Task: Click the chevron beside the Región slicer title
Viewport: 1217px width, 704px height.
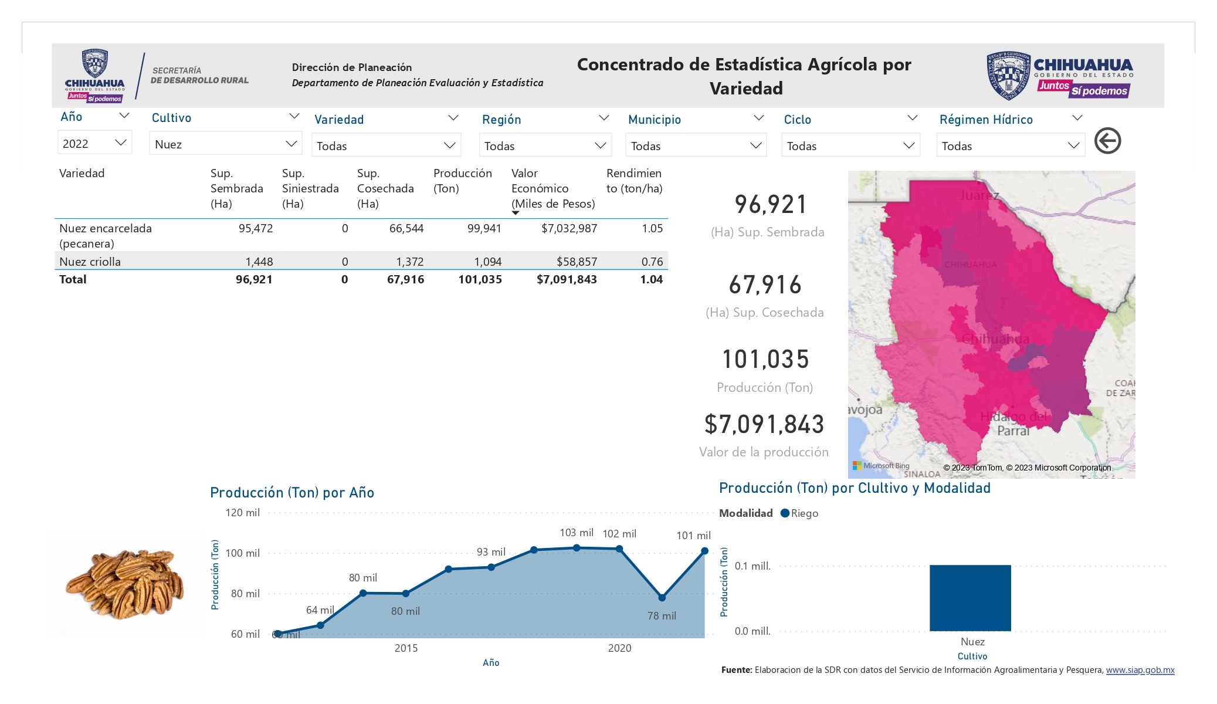Action: (x=604, y=118)
